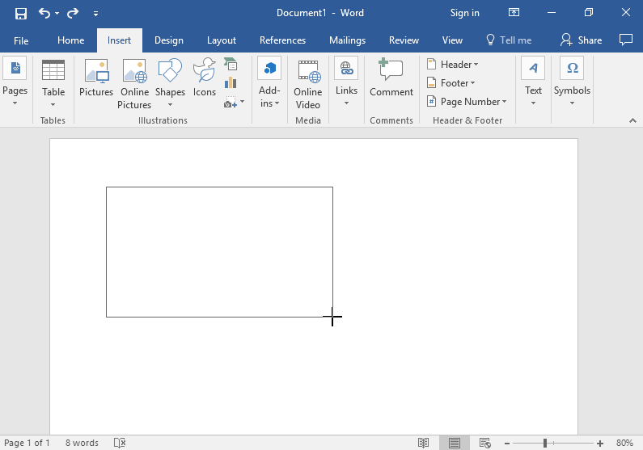Insert Online Pictures from the ribbon

pyautogui.click(x=134, y=83)
